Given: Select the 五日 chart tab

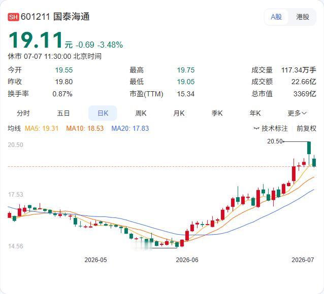Looking at the screenshot, I should (63, 113).
